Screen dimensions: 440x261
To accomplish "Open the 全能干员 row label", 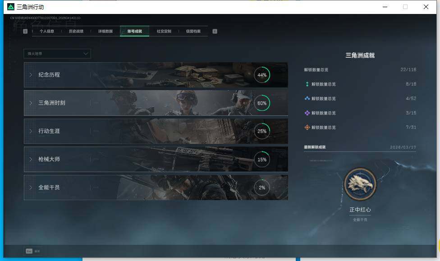I will (x=49, y=187).
